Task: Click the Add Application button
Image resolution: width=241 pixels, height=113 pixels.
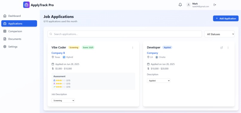Action: pyautogui.click(x=226, y=19)
